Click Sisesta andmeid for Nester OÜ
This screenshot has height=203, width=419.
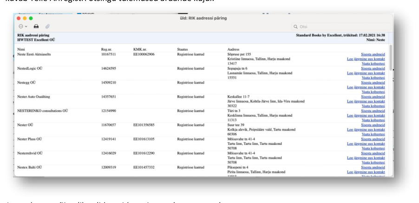373,125
